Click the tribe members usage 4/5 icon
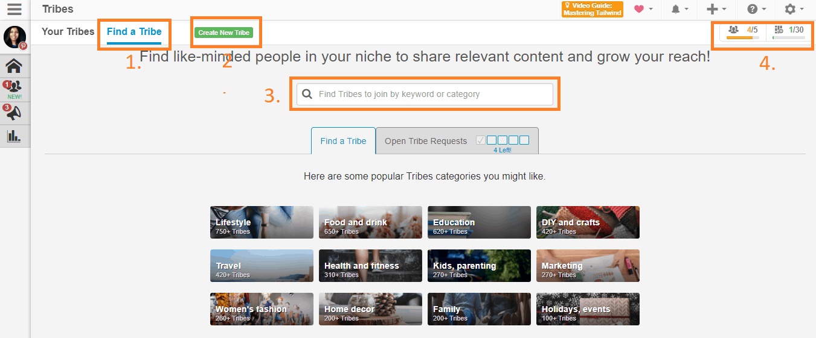The height and width of the screenshot is (338, 816). click(733, 30)
